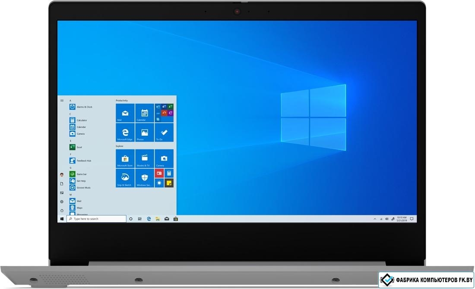Image resolution: width=475 pixels, height=289 pixels.
Task: Open Microsoft Store from the taskbar
Action: 175,219
